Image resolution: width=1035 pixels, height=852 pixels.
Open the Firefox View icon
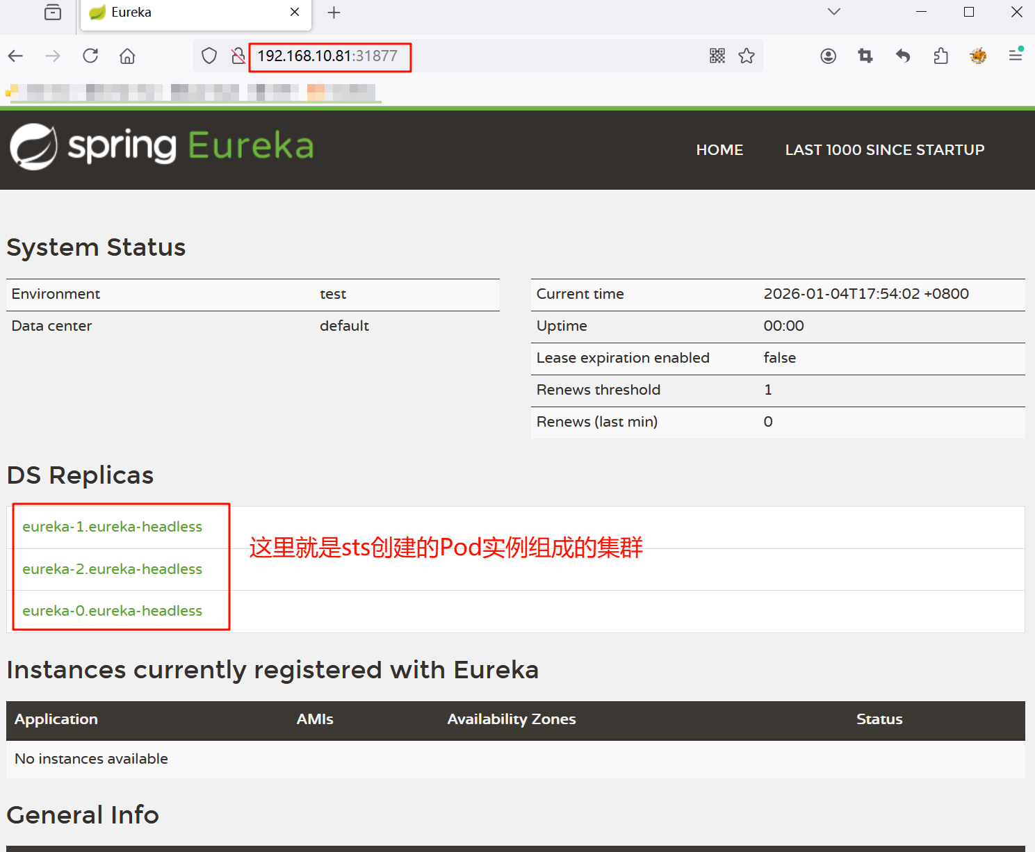(53, 13)
